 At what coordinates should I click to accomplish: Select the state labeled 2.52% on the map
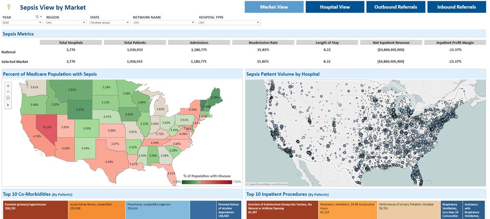[72, 89]
